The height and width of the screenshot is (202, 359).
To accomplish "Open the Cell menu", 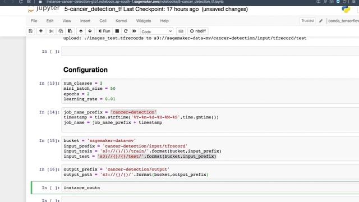I will coord(103,21).
